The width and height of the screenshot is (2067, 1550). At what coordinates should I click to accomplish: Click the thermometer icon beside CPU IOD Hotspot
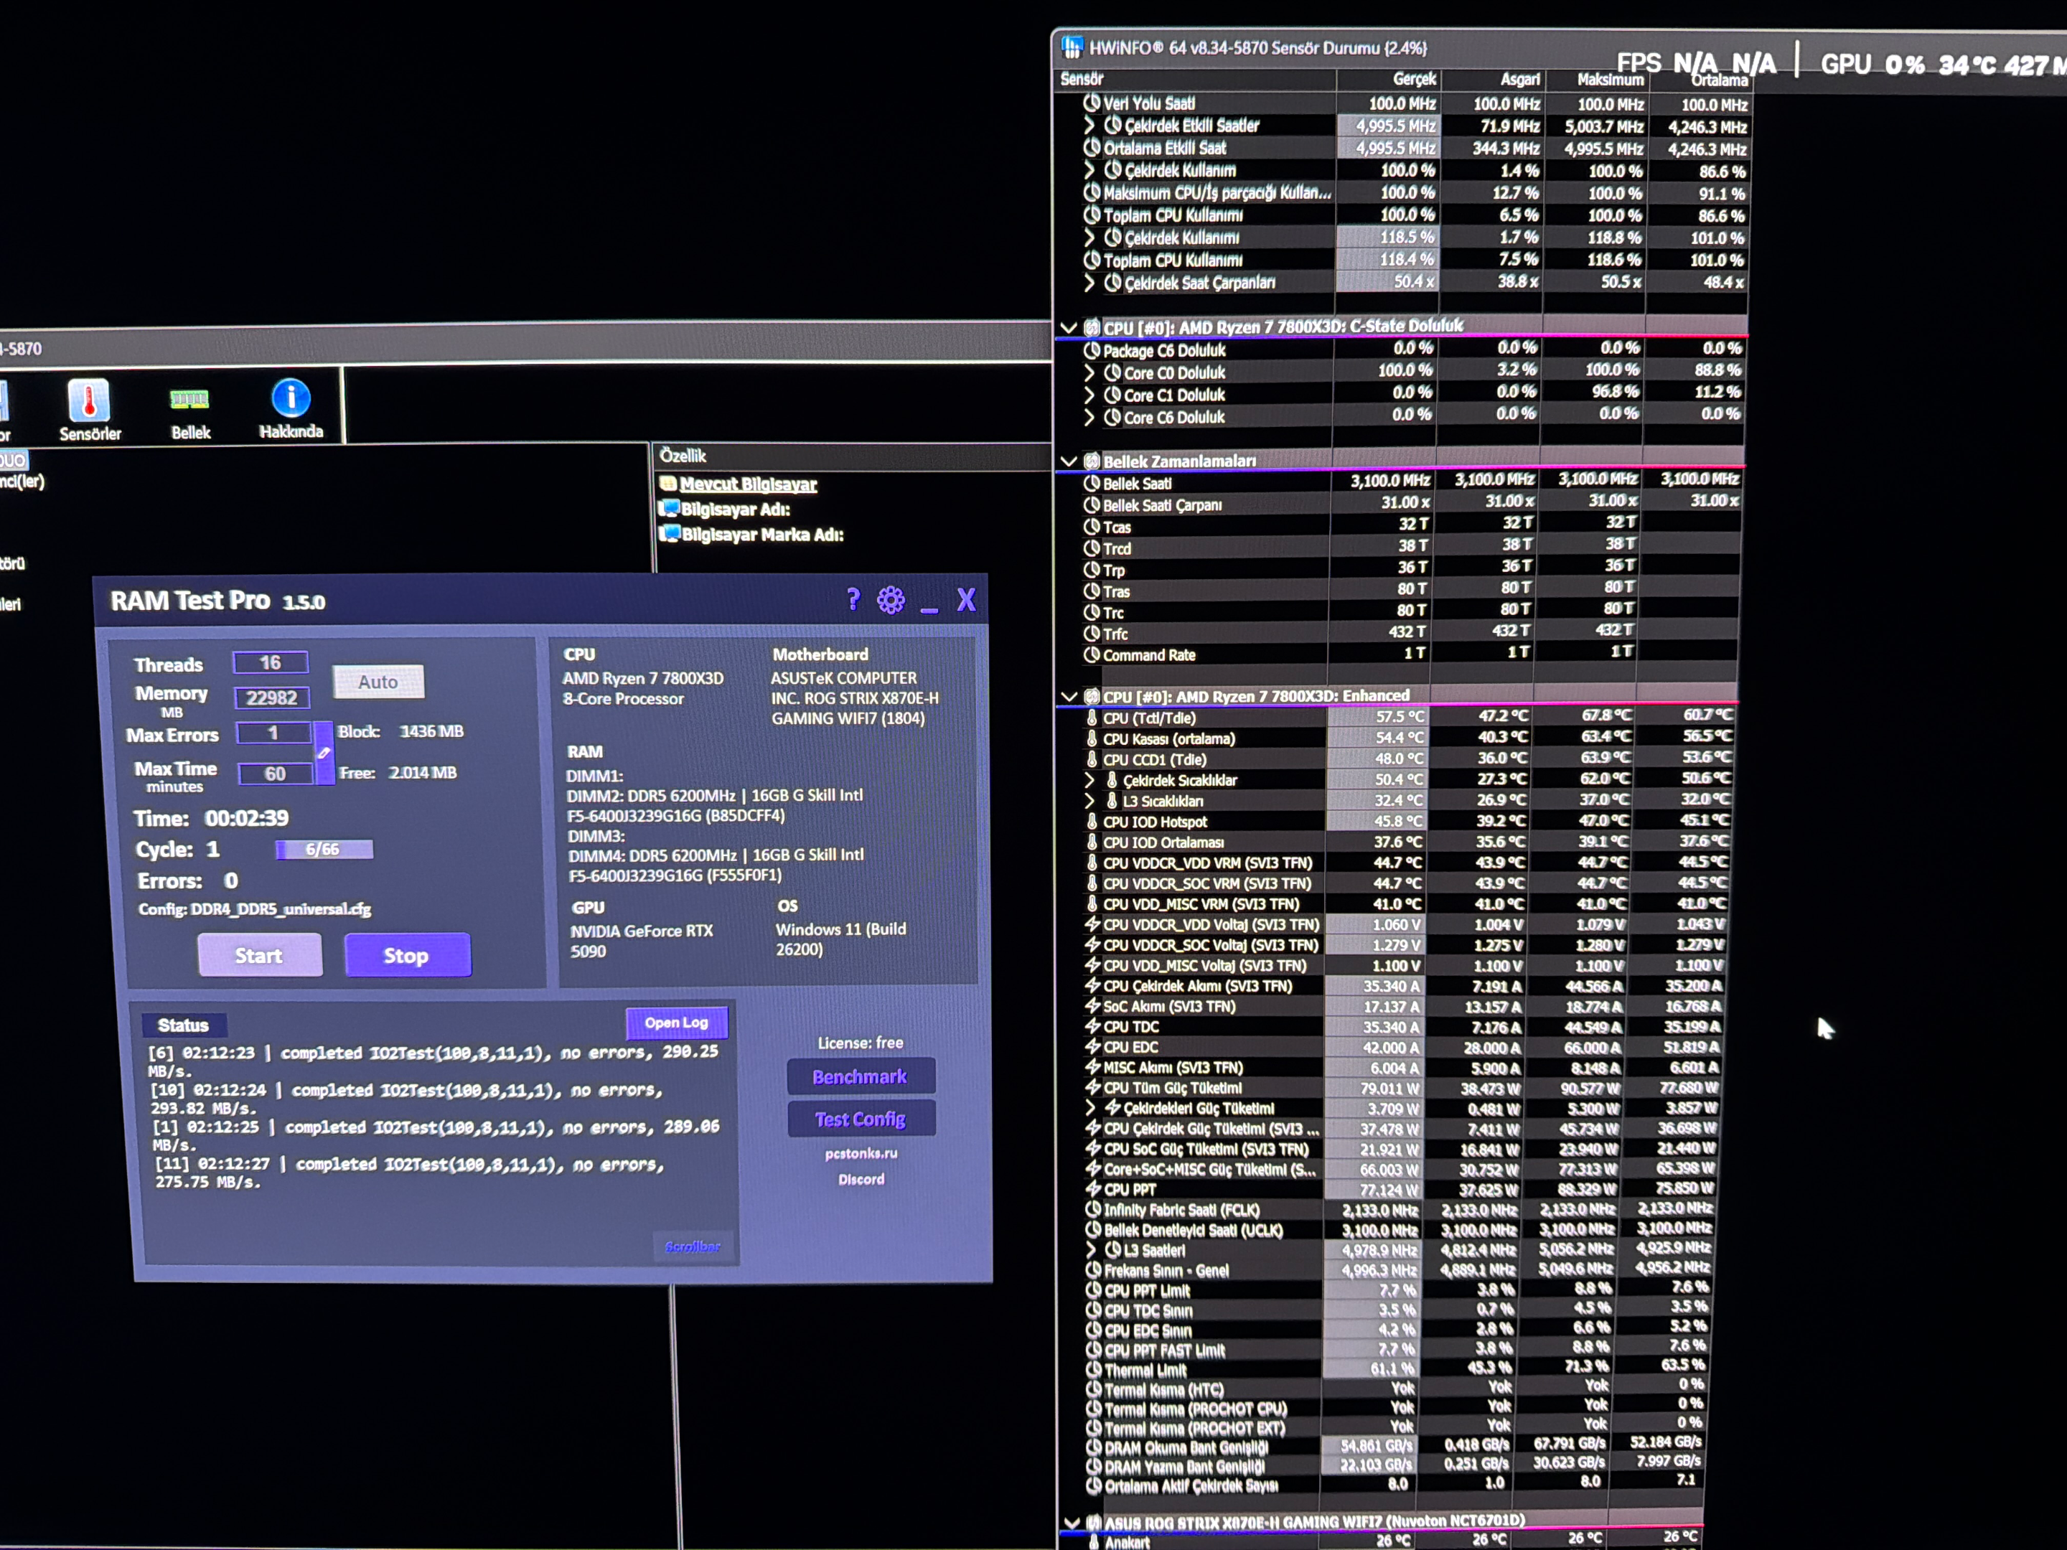click(x=1092, y=822)
